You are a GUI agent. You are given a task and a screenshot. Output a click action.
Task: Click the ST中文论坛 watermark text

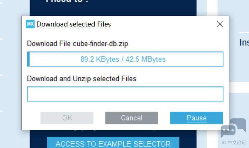[234, 142]
